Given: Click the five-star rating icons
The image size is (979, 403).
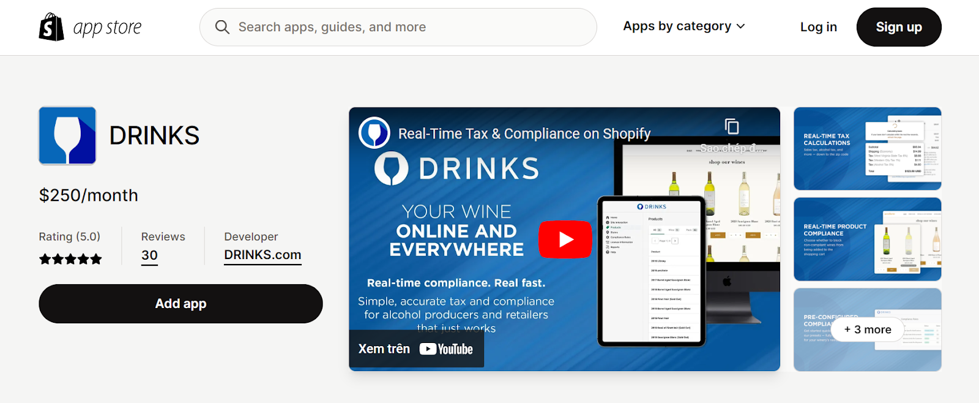Looking at the screenshot, I should (70, 259).
